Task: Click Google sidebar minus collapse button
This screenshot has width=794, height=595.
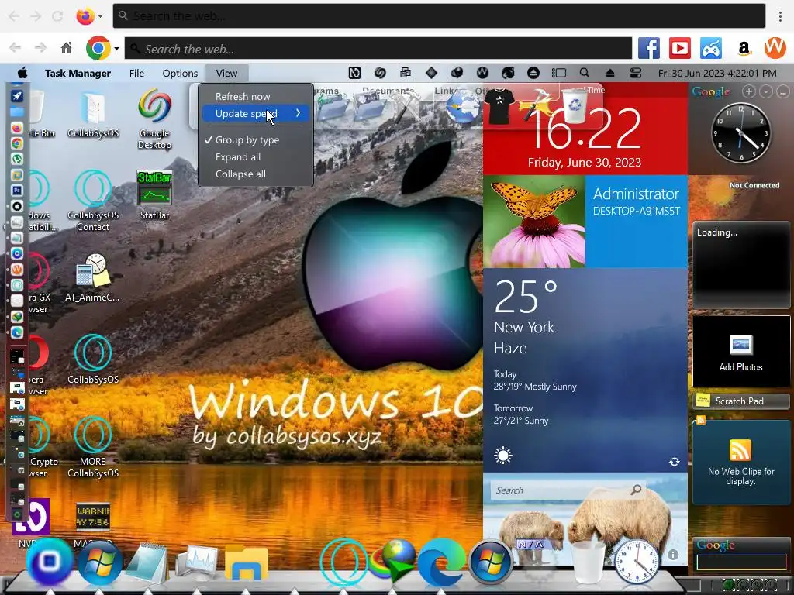Action: point(782,91)
